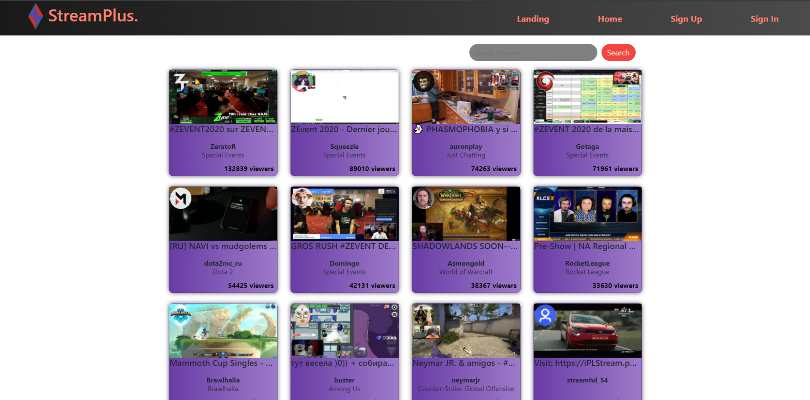
Task: Select the streamer name dota2mc_ru
Action: point(223,263)
